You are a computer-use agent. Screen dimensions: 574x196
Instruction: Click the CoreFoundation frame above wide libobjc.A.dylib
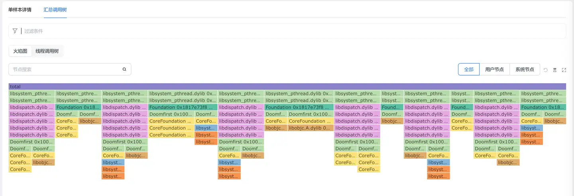310,121
